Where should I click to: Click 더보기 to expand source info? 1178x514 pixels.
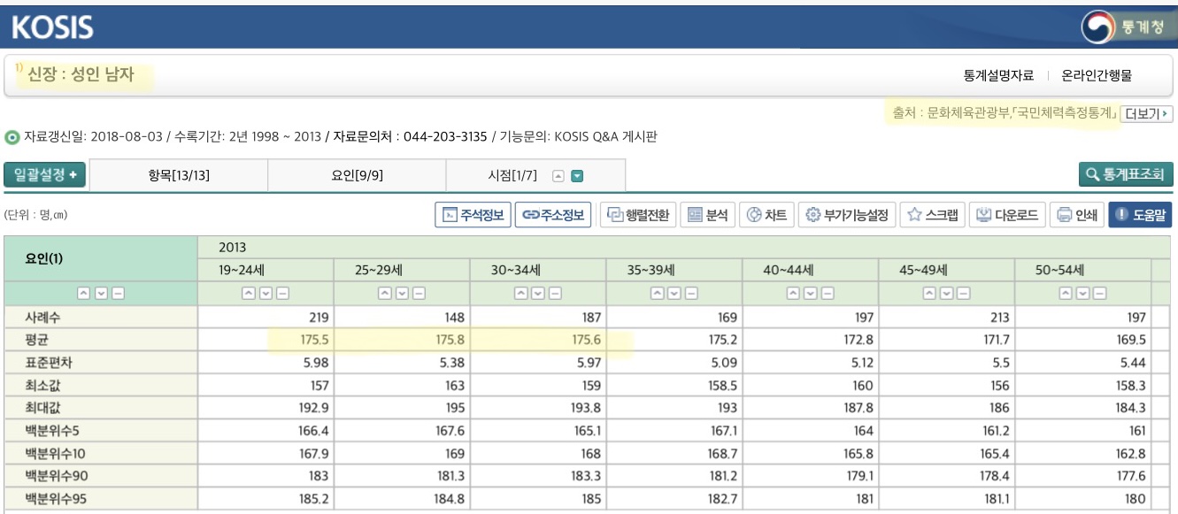(x=1146, y=113)
